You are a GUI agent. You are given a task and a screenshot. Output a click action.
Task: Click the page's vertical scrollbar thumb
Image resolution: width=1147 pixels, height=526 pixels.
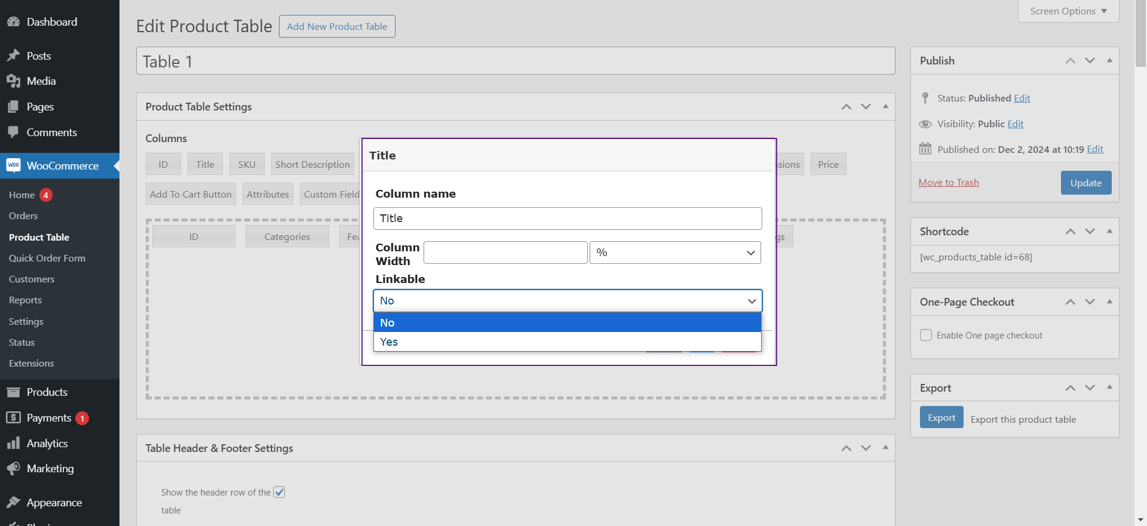point(1140,36)
